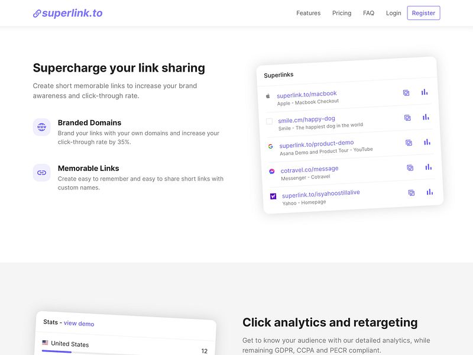Copy the superlink.to/macbook link
This screenshot has width=473, height=355.
tap(406, 93)
